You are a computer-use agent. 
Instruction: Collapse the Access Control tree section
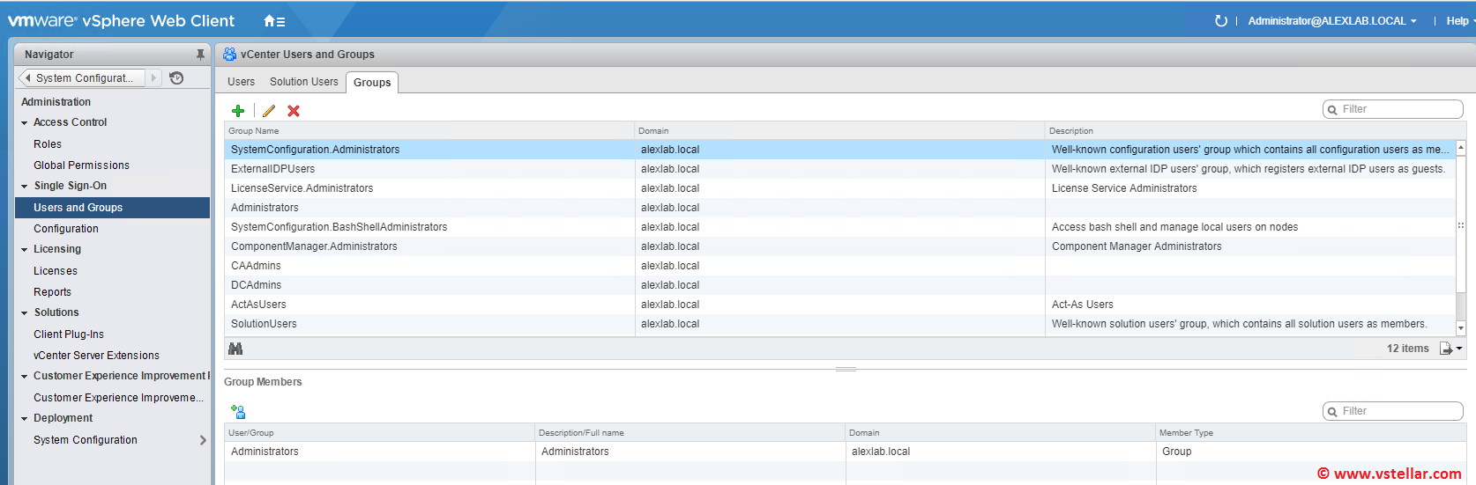click(x=25, y=123)
